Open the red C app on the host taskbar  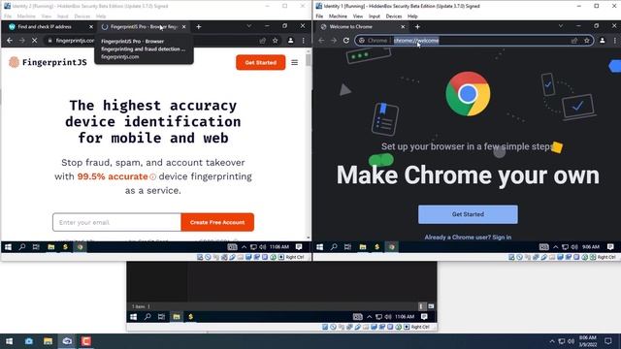tap(86, 341)
